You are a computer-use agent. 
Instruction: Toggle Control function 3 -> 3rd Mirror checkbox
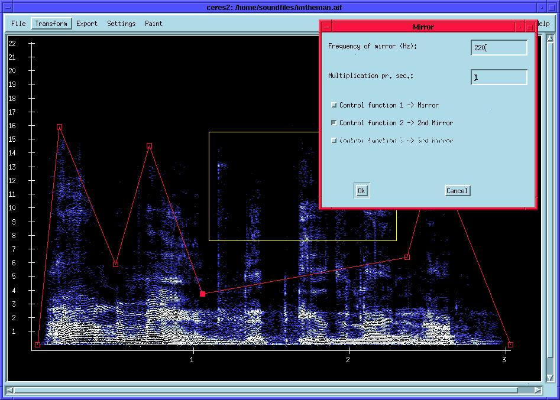point(334,141)
